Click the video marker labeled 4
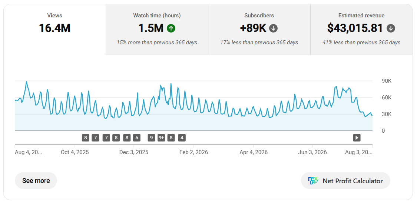417x204 pixels. (x=182, y=138)
